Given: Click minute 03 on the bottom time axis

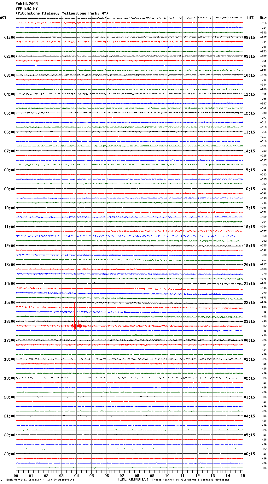Looking at the screenshot, I should click(61, 475).
